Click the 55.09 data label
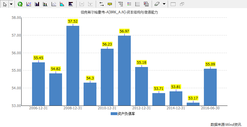 [x=210, y=64]
